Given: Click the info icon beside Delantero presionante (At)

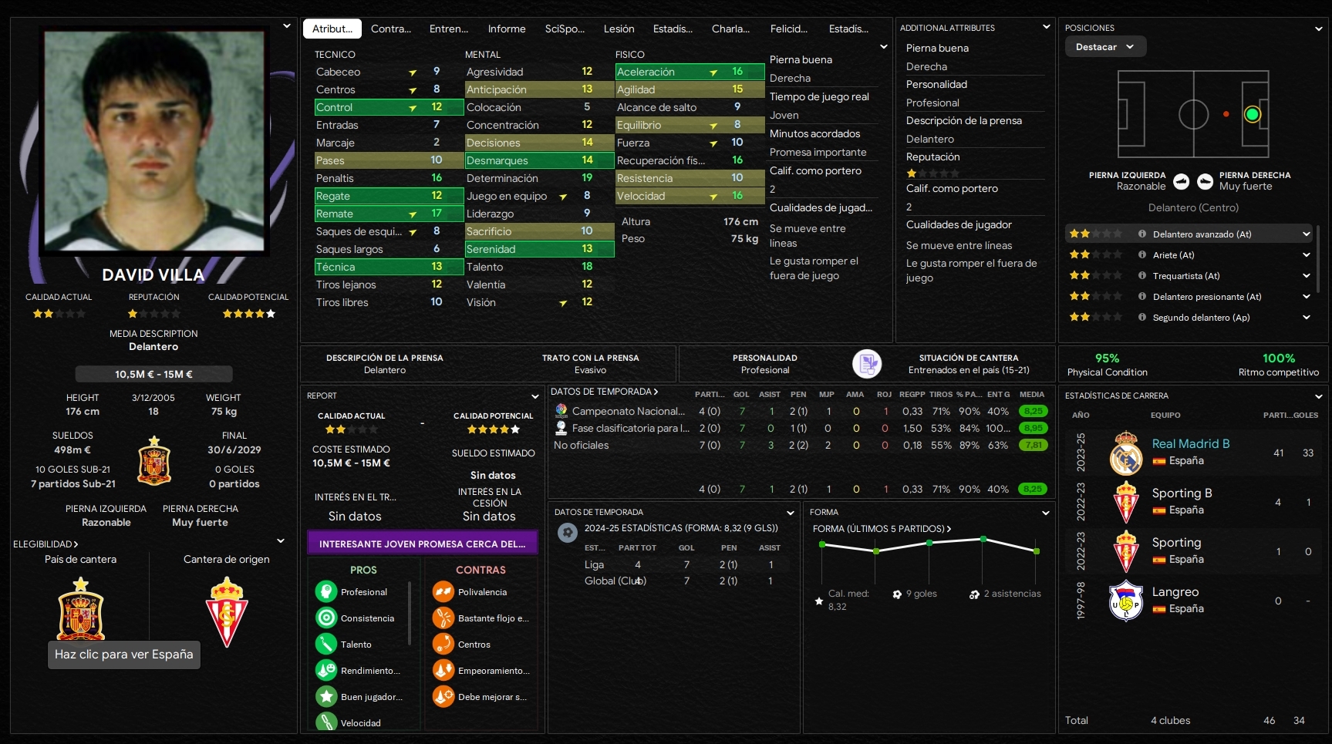Looking at the screenshot, I should coord(1141,296).
